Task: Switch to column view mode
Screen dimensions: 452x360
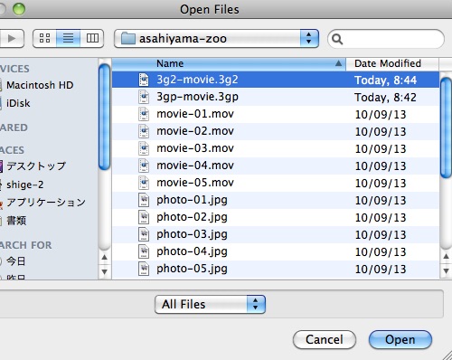Action: pos(92,38)
